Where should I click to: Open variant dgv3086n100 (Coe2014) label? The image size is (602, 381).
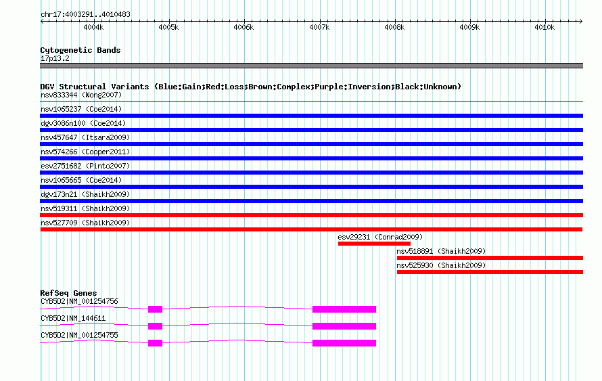[83, 123]
